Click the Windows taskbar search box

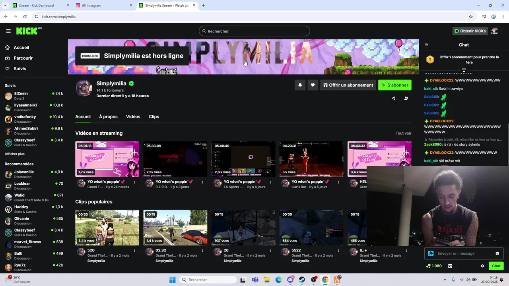[x=208, y=280]
